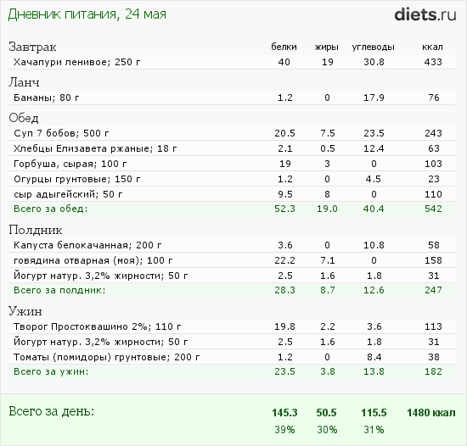Click the 1480 ккал daily total
Screen dimensions: 467x446
pos(431,413)
